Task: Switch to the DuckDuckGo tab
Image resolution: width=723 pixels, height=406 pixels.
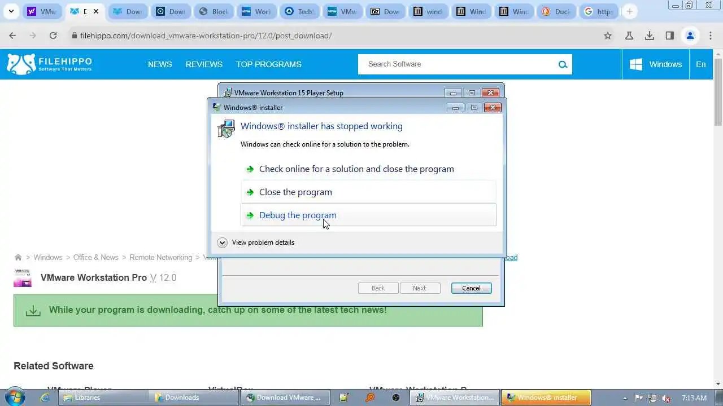Action: (x=557, y=11)
